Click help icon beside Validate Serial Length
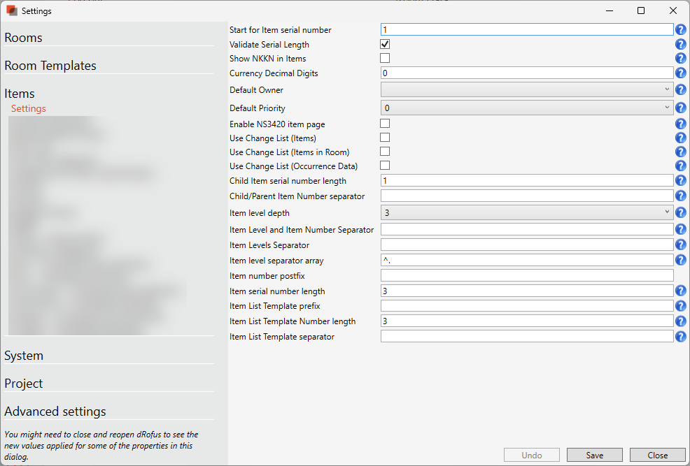 click(x=680, y=45)
